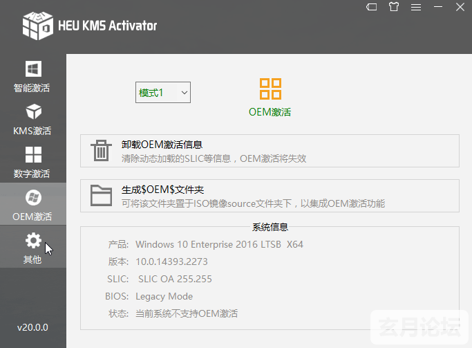Open the shirt skin theme icon
The height and width of the screenshot is (348, 472).
394,7
